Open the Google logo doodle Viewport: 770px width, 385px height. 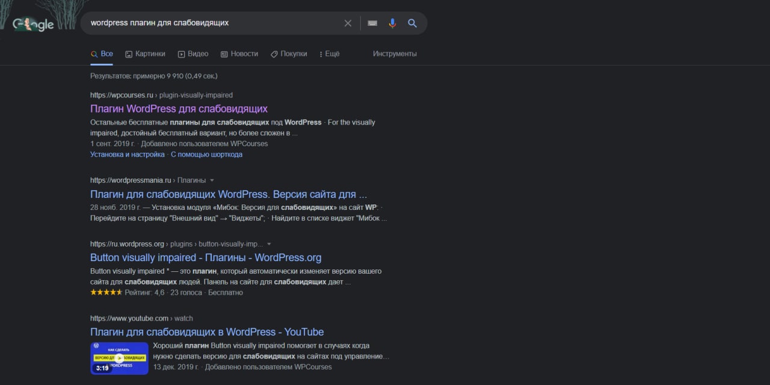pos(33,23)
